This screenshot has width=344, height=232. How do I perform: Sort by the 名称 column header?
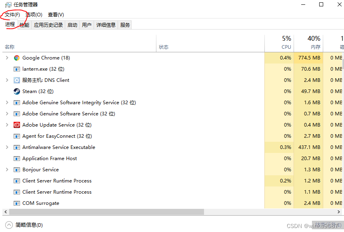coord(10,47)
